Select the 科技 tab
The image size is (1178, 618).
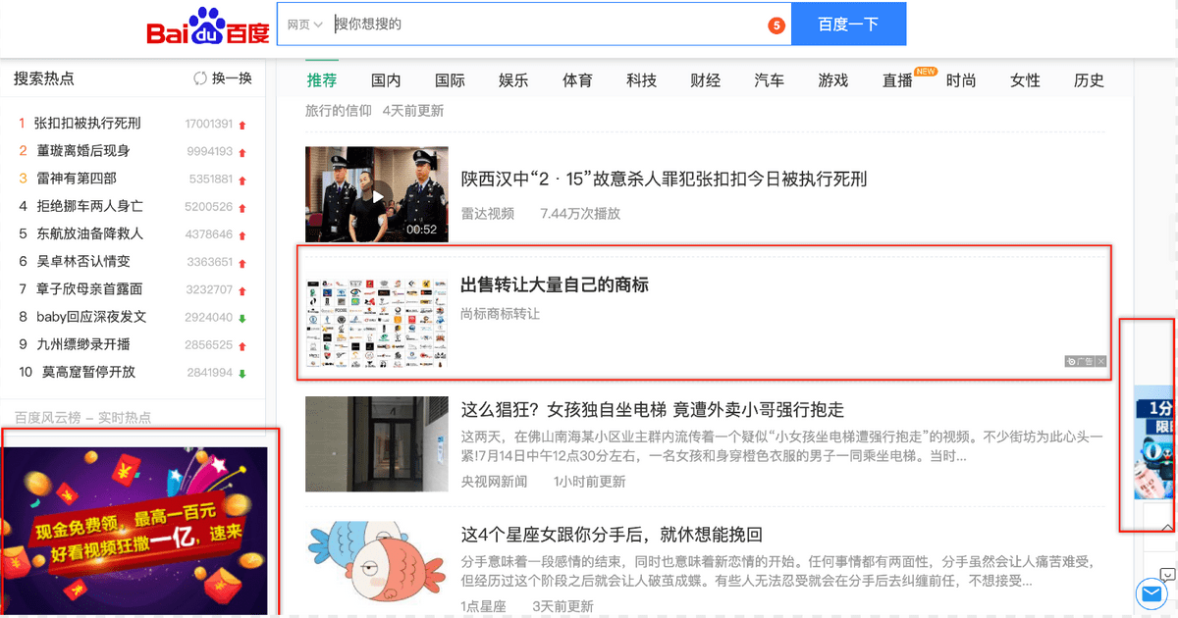(641, 80)
